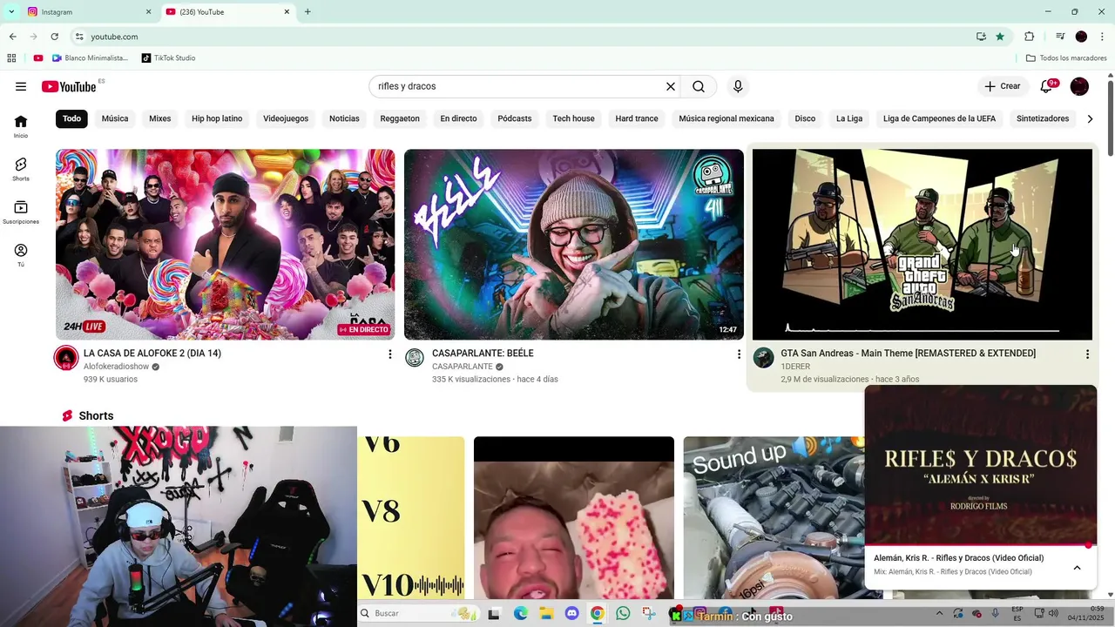Open Chrome media controls icon
1115x627 pixels.
[1060, 37]
